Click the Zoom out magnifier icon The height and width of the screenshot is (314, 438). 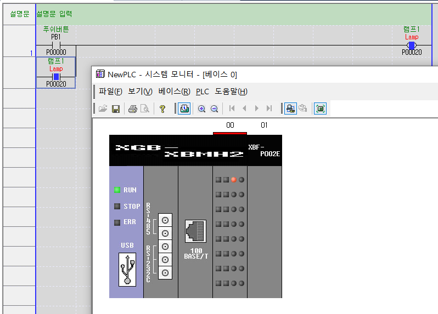tap(214, 109)
